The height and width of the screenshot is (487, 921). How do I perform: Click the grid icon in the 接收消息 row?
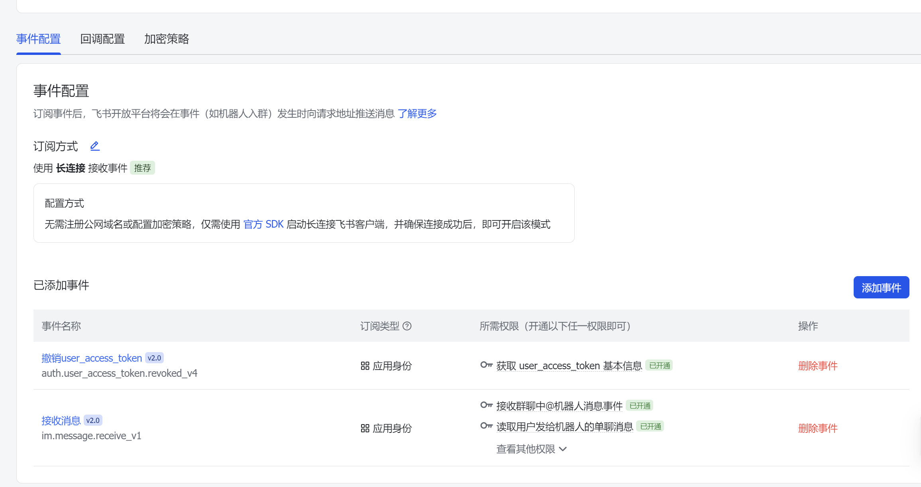coord(365,429)
